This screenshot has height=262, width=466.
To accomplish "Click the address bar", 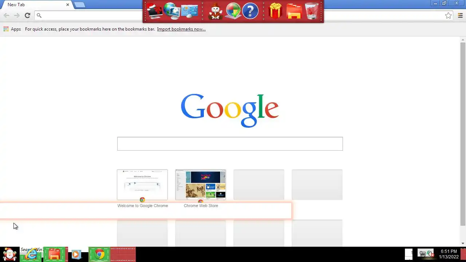I will (243, 15).
